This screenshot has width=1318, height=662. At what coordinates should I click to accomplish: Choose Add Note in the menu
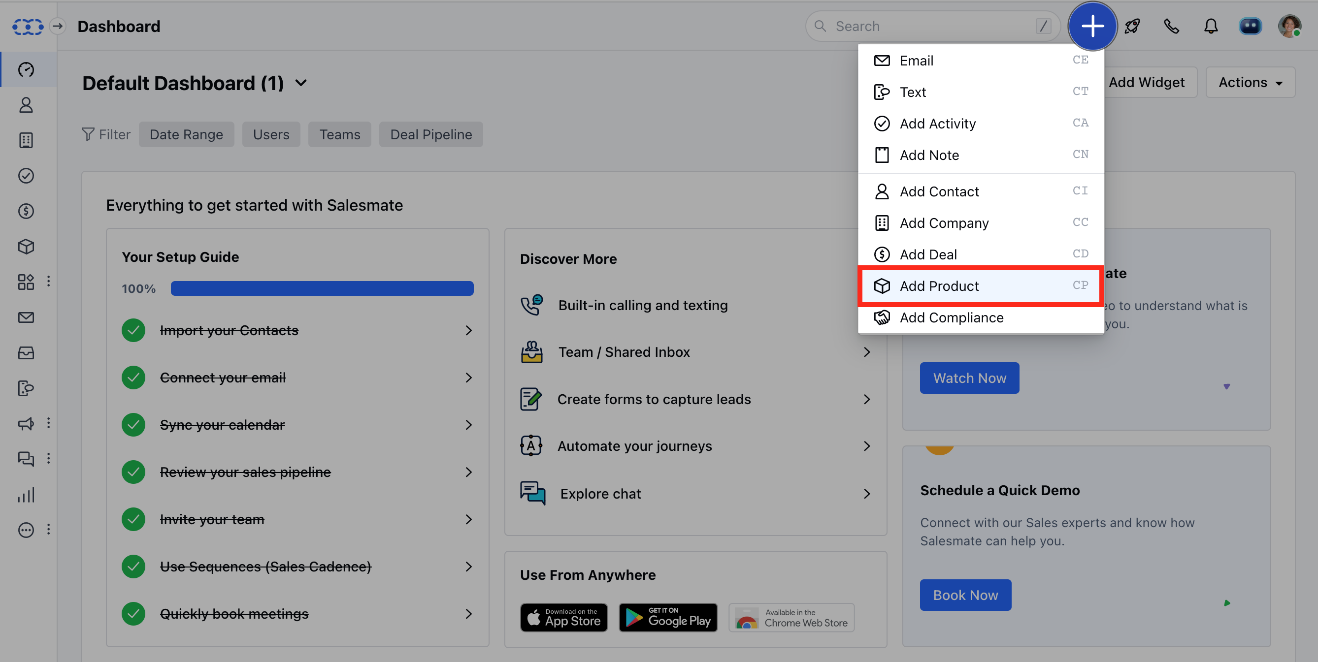[x=981, y=155]
